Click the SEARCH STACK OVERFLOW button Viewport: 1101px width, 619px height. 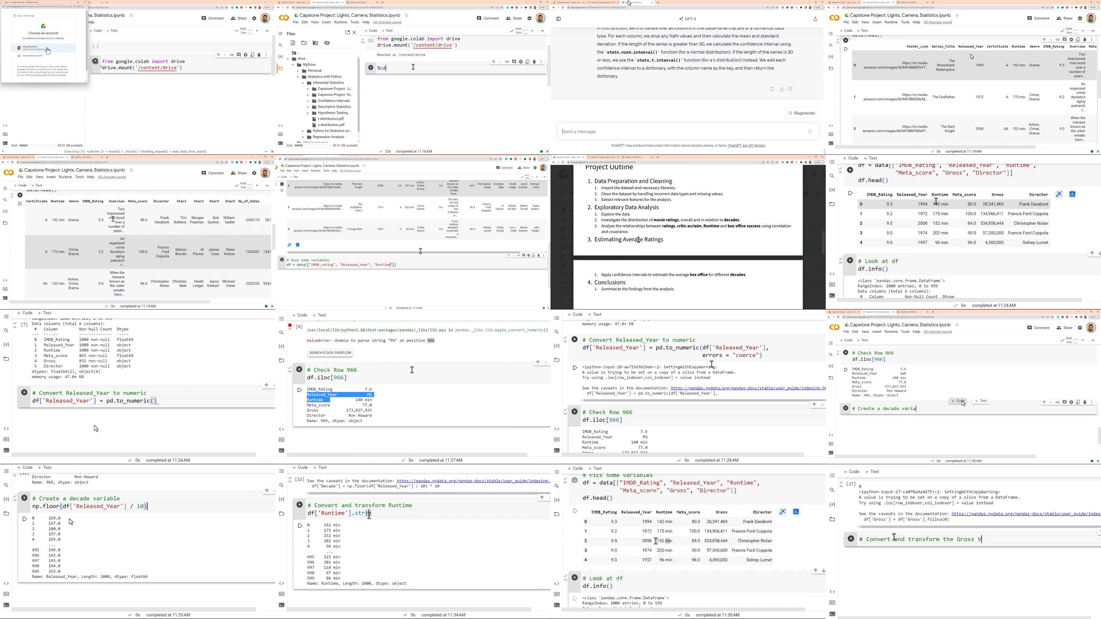[x=330, y=353]
